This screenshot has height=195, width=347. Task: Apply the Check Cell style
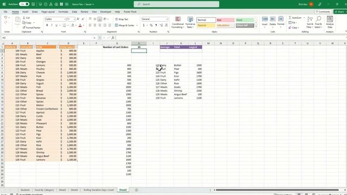(x=245, y=25)
